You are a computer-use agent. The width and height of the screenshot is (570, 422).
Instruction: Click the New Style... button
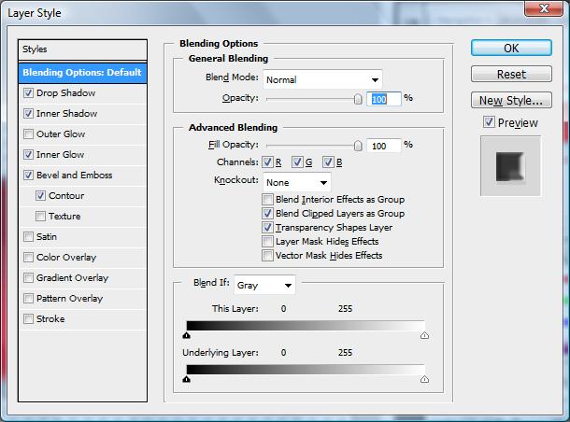point(511,100)
